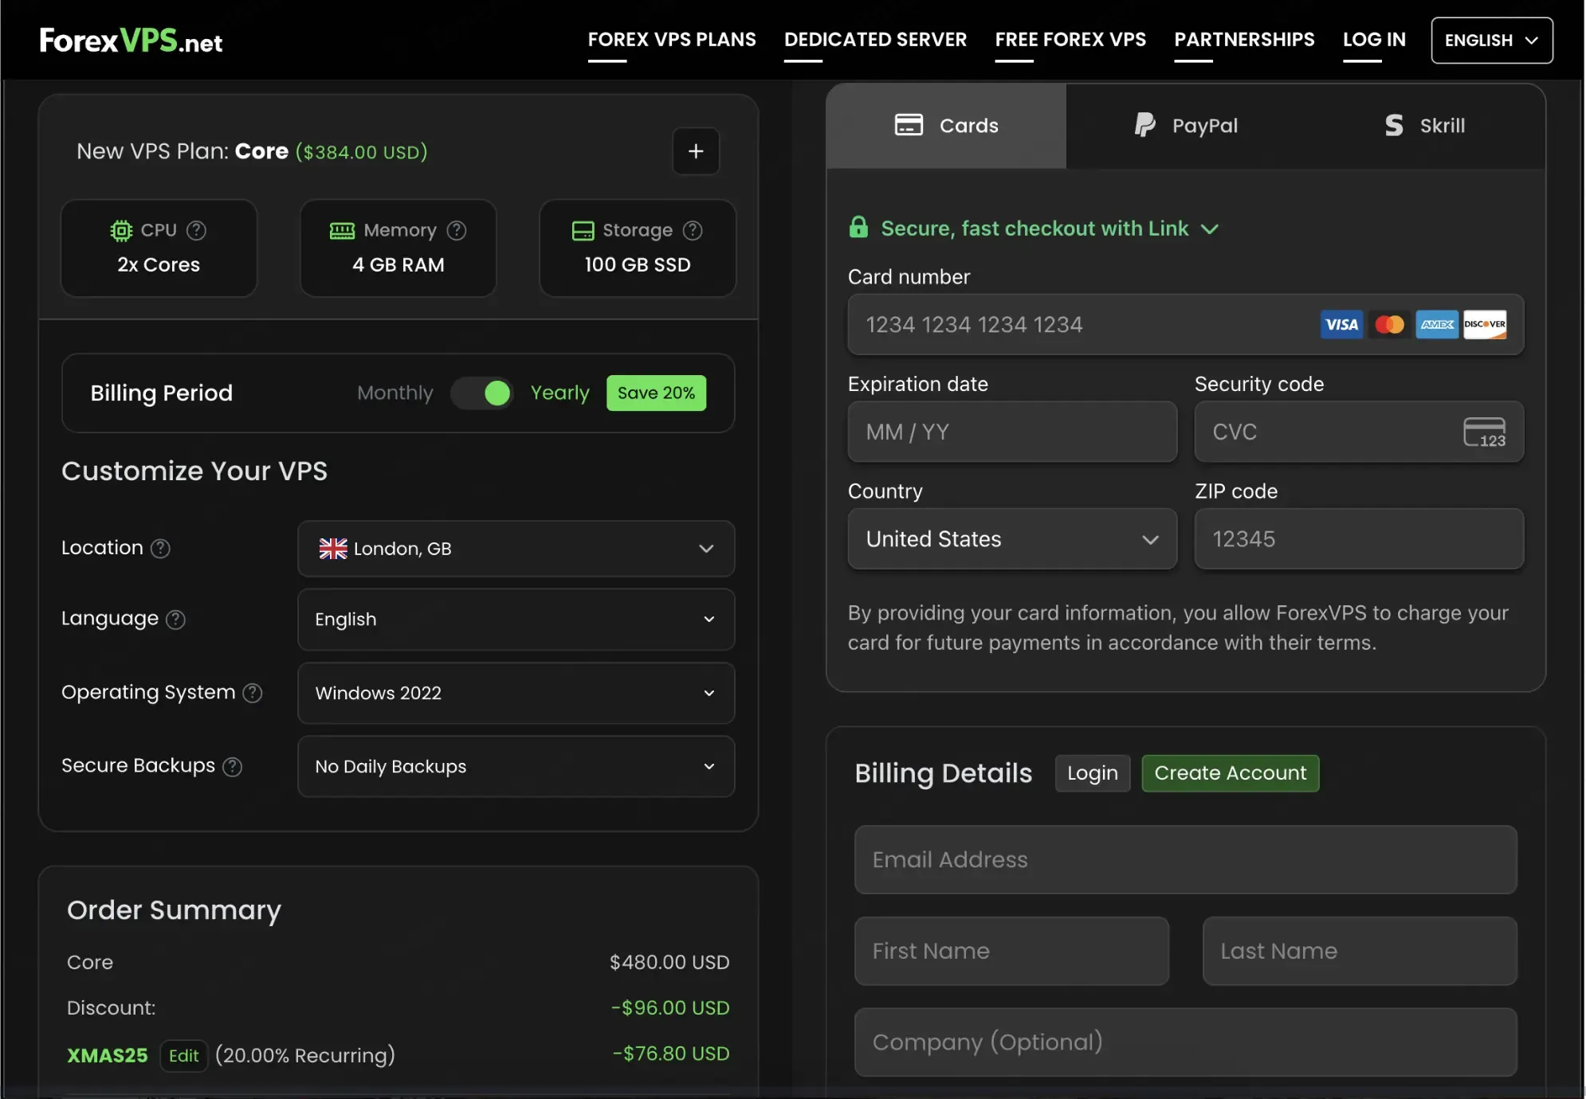Toggle the Monthly/Yearly billing switch
The image size is (1586, 1099).
tap(481, 393)
